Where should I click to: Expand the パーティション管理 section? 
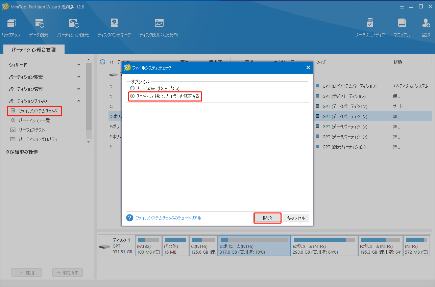coord(45,89)
